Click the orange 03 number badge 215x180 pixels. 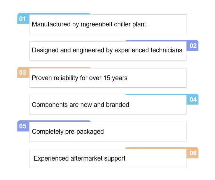coord(23,72)
